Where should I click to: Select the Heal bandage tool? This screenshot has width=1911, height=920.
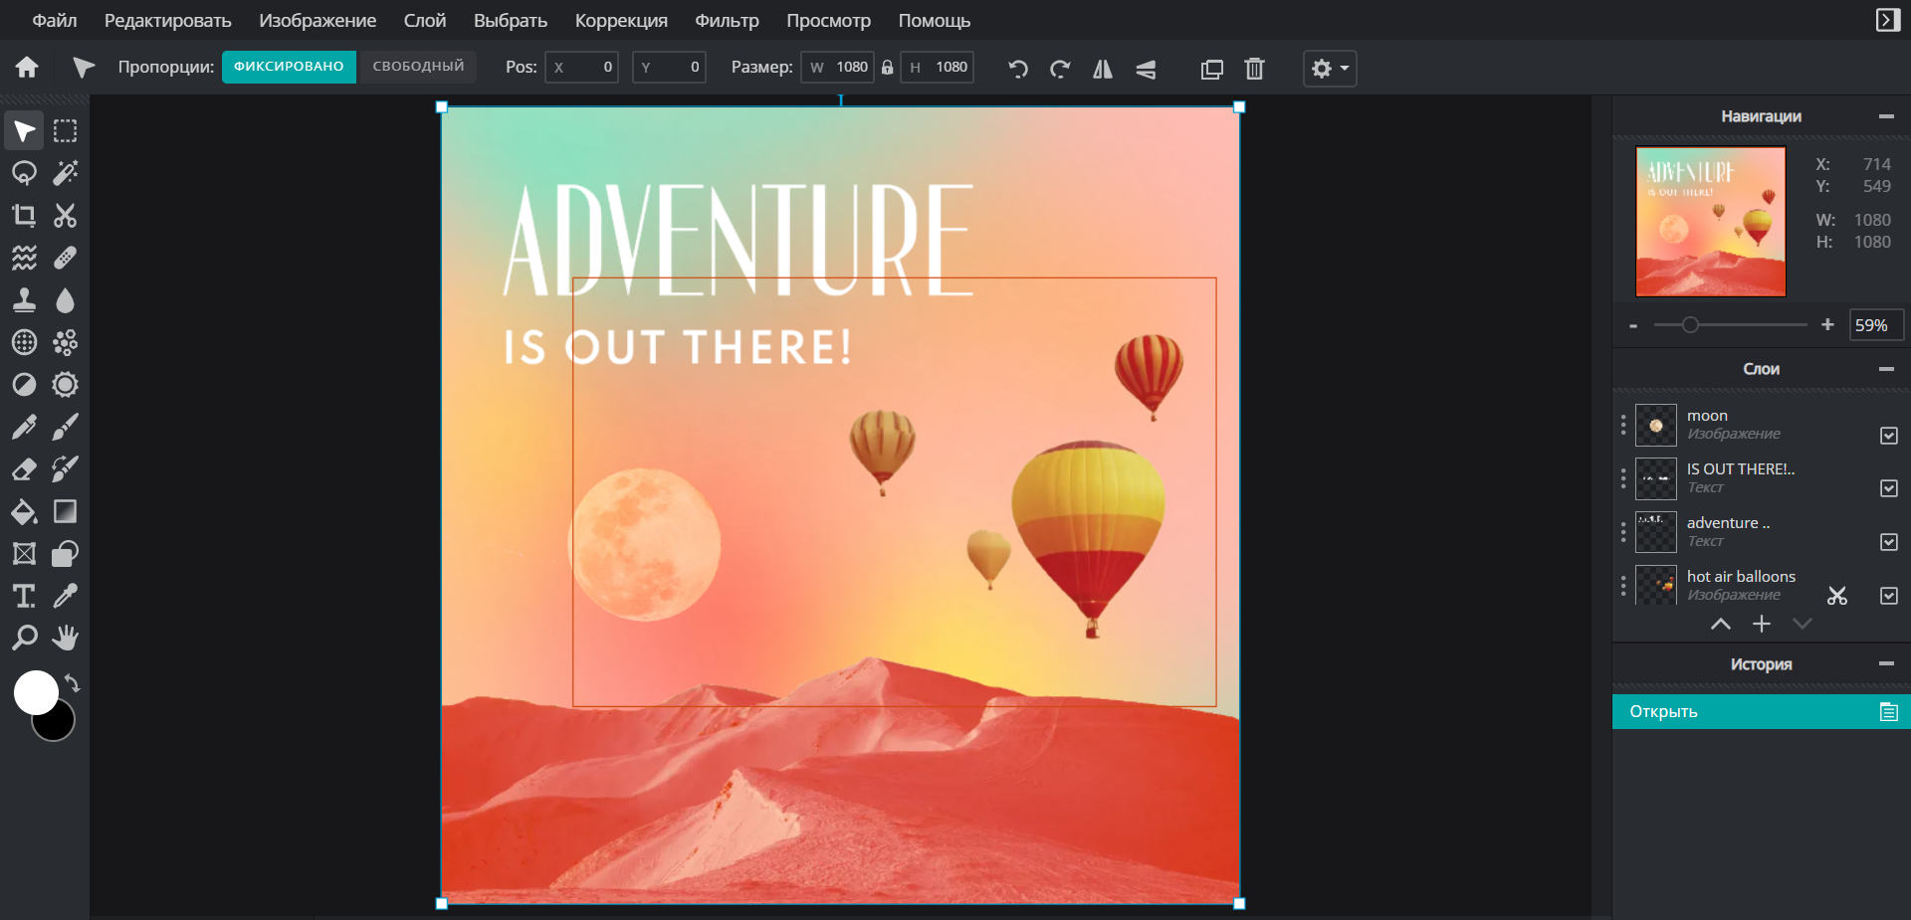[x=66, y=258]
